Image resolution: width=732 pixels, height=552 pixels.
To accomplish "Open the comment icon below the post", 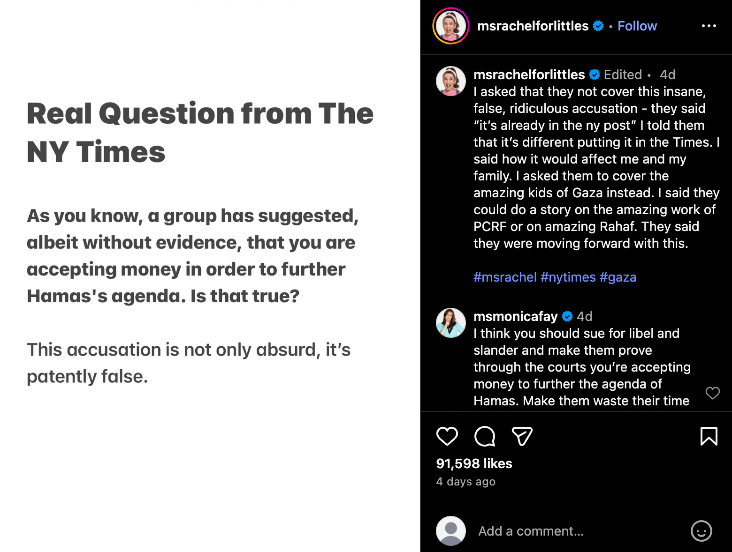I will click(485, 436).
